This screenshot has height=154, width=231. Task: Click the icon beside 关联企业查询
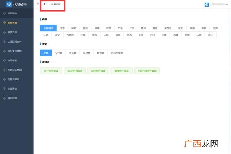4,70
